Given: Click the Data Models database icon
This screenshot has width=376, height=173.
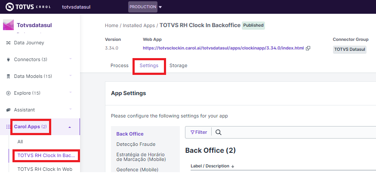Looking at the screenshot, I should point(9,76).
